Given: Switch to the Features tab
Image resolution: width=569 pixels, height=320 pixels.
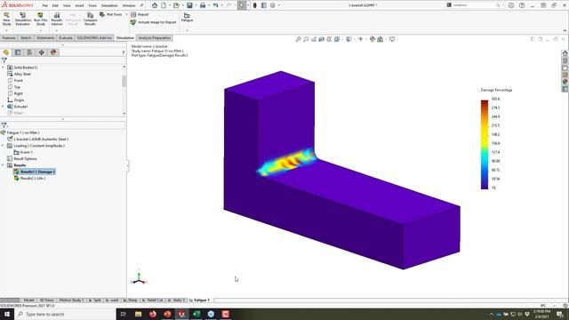Looking at the screenshot, I should coord(9,37).
